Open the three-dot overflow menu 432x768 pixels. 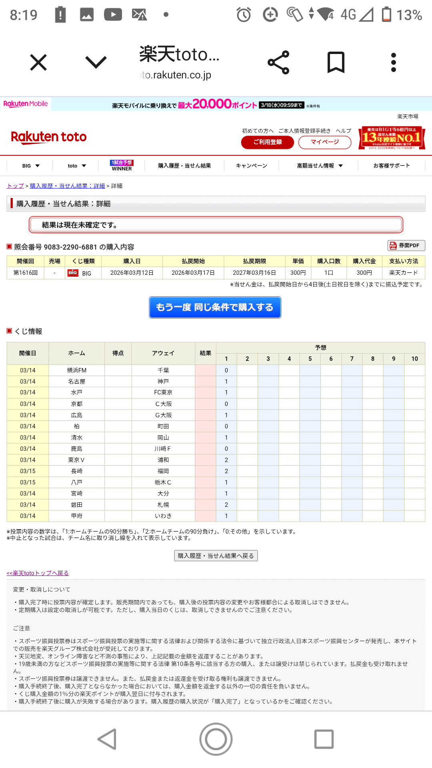pos(393,62)
